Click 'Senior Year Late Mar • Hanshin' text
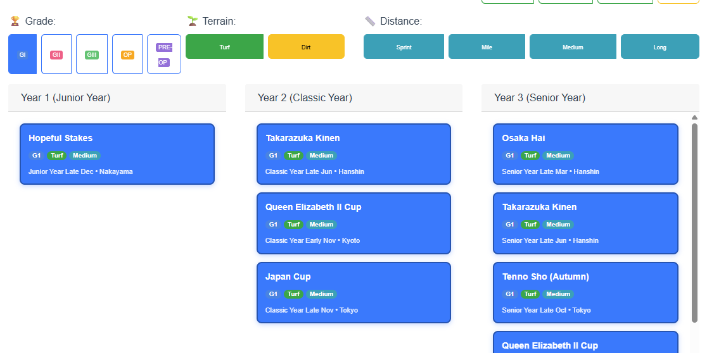The width and height of the screenshot is (707, 360). tap(551, 171)
